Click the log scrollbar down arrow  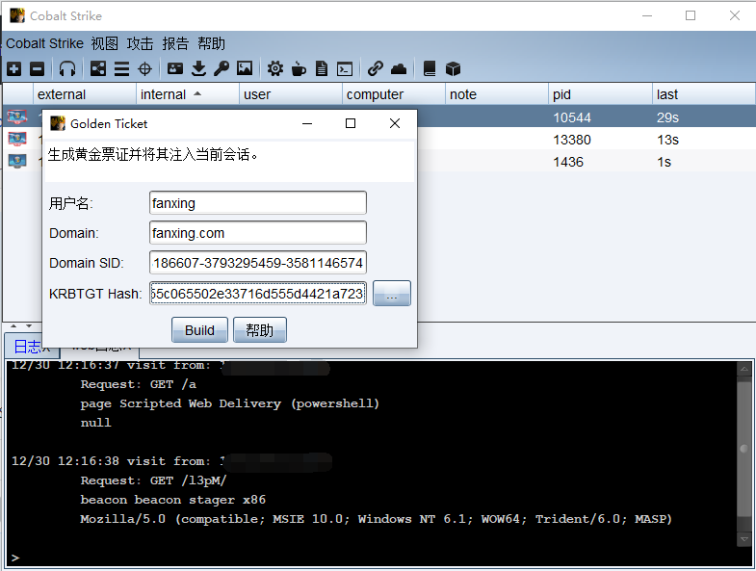pos(744,539)
